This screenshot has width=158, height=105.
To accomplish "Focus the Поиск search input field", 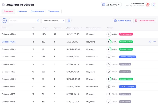I will 23,20.
